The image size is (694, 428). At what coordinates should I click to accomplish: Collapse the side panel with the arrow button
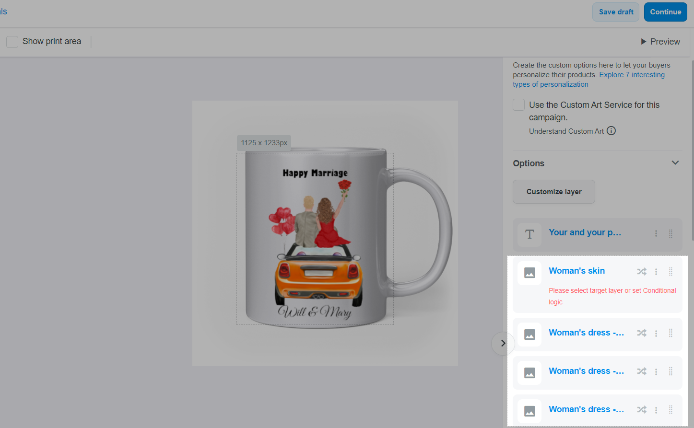[x=503, y=343]
